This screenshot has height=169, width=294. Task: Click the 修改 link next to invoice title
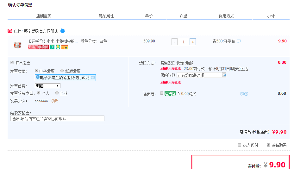tap(54, 101)
